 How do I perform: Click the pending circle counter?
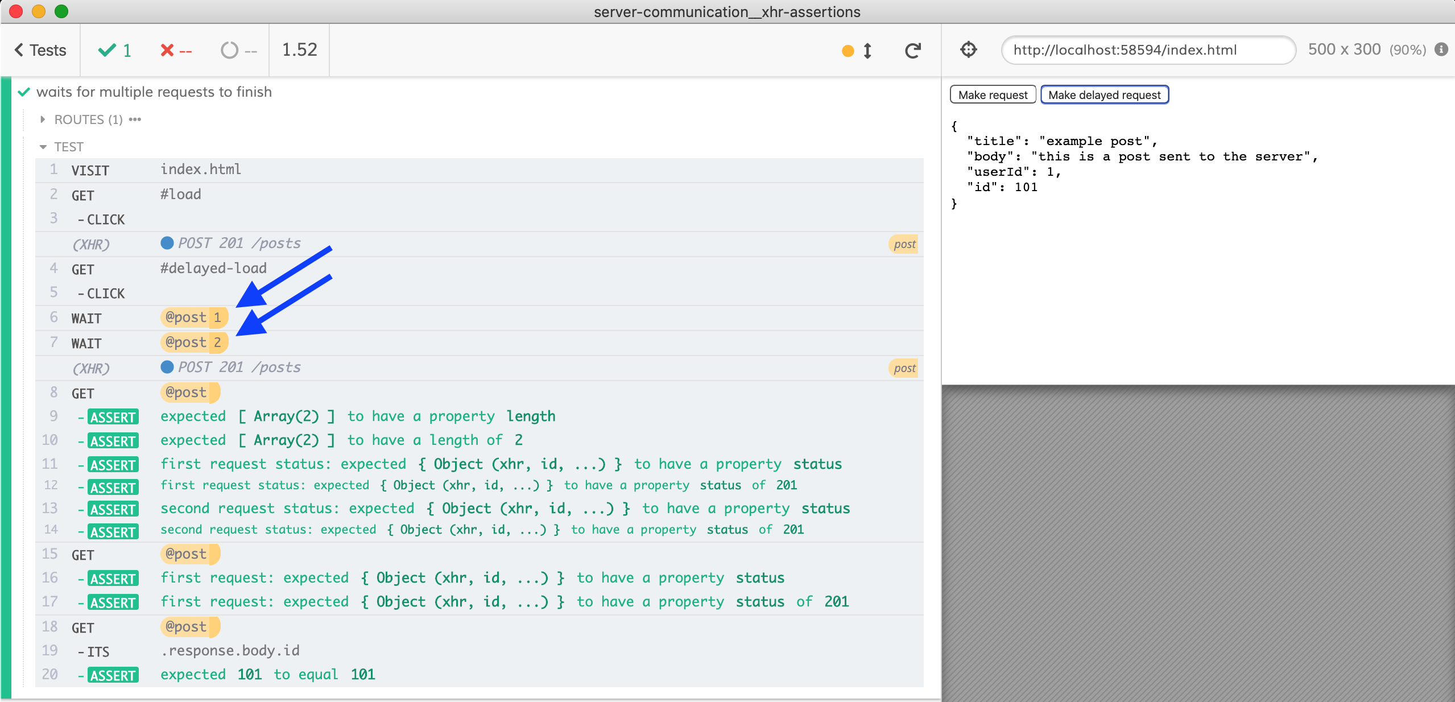click(238, 51)
